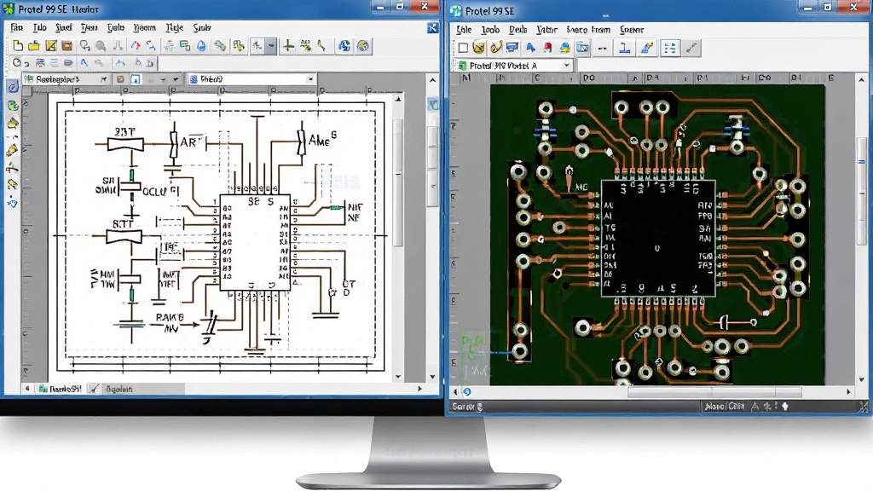This screenshot has height=491, width=873.
Task: Select the black IC chip on the PCB layout
Action: (658, 239)
